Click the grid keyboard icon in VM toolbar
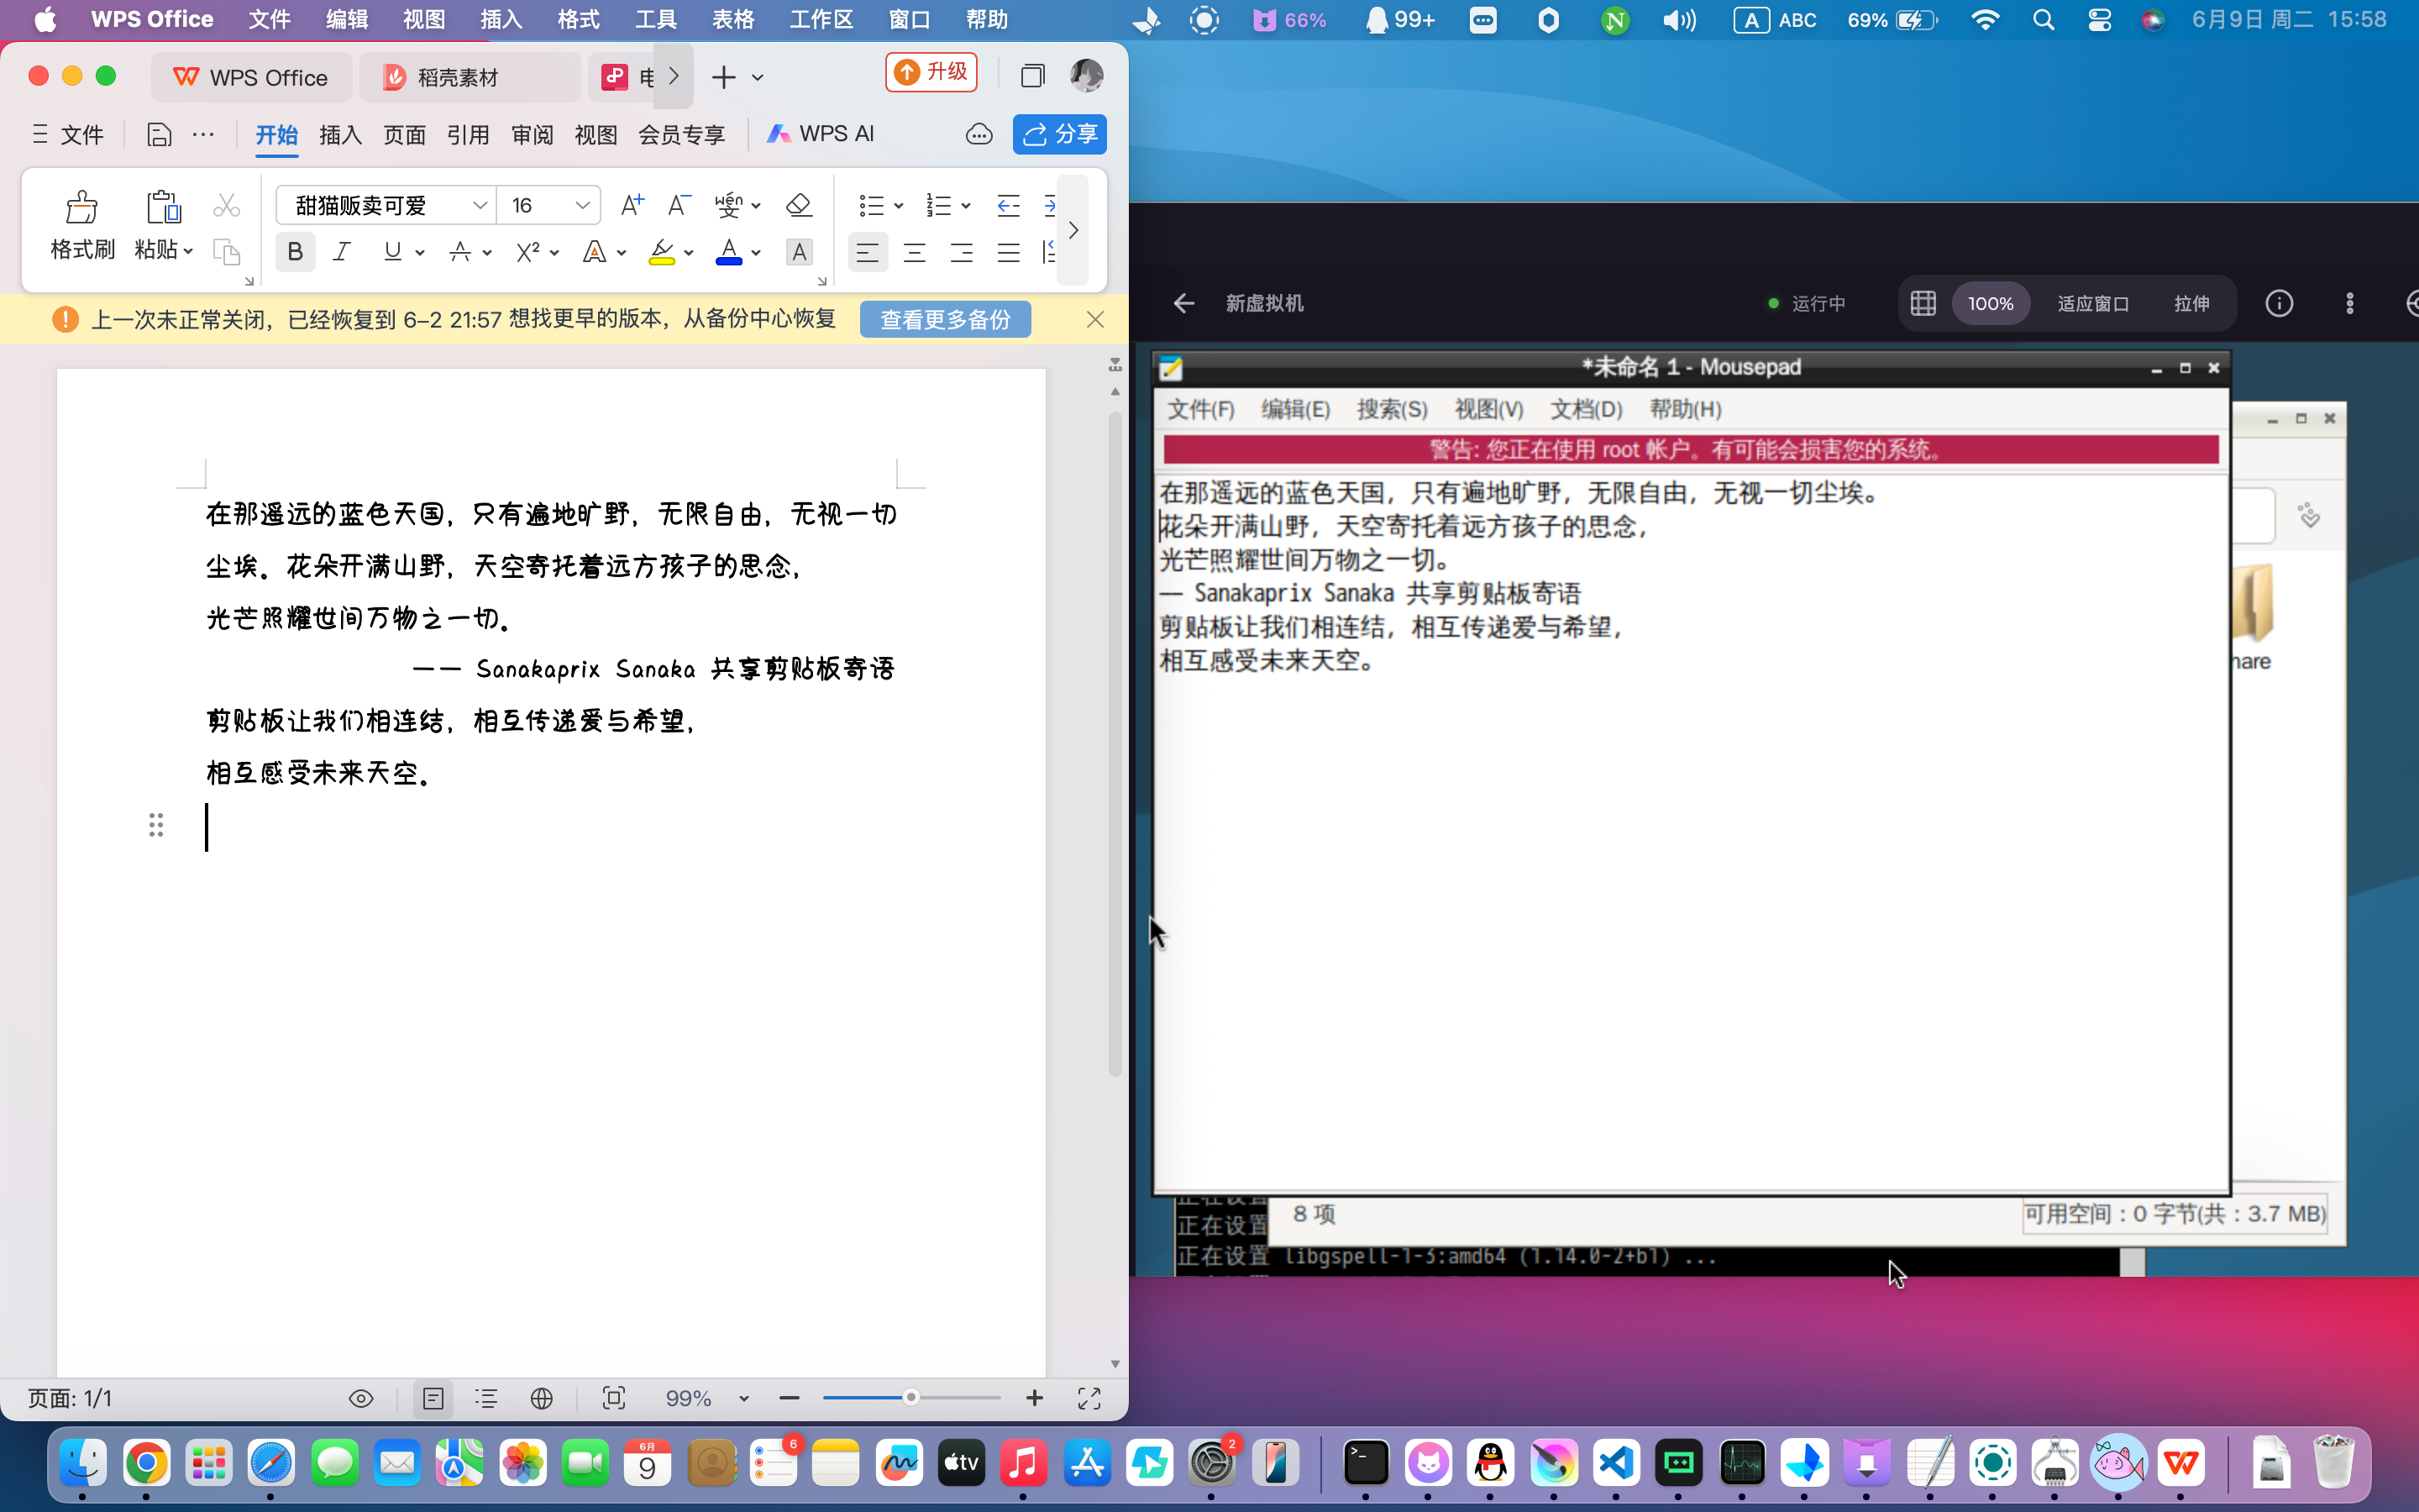The height and width of the screenshot is (1512, 2419). 1923,303
